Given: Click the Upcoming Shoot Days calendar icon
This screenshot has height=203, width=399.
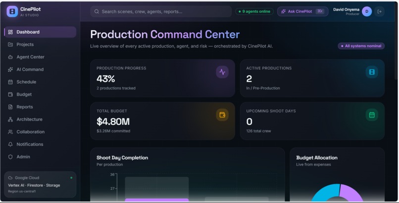Looking at the screenshot, I should tap(372, 115).
